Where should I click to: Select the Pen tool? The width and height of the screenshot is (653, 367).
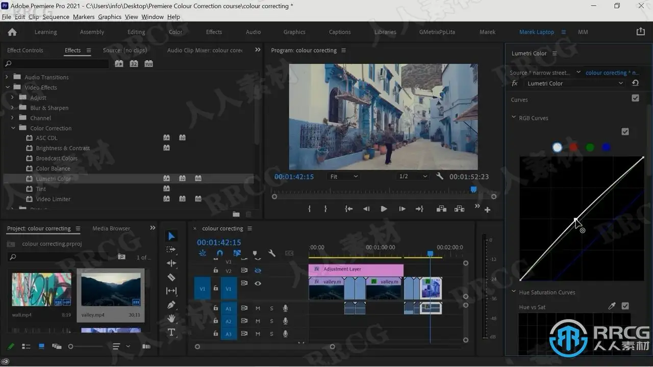point(171,305)
